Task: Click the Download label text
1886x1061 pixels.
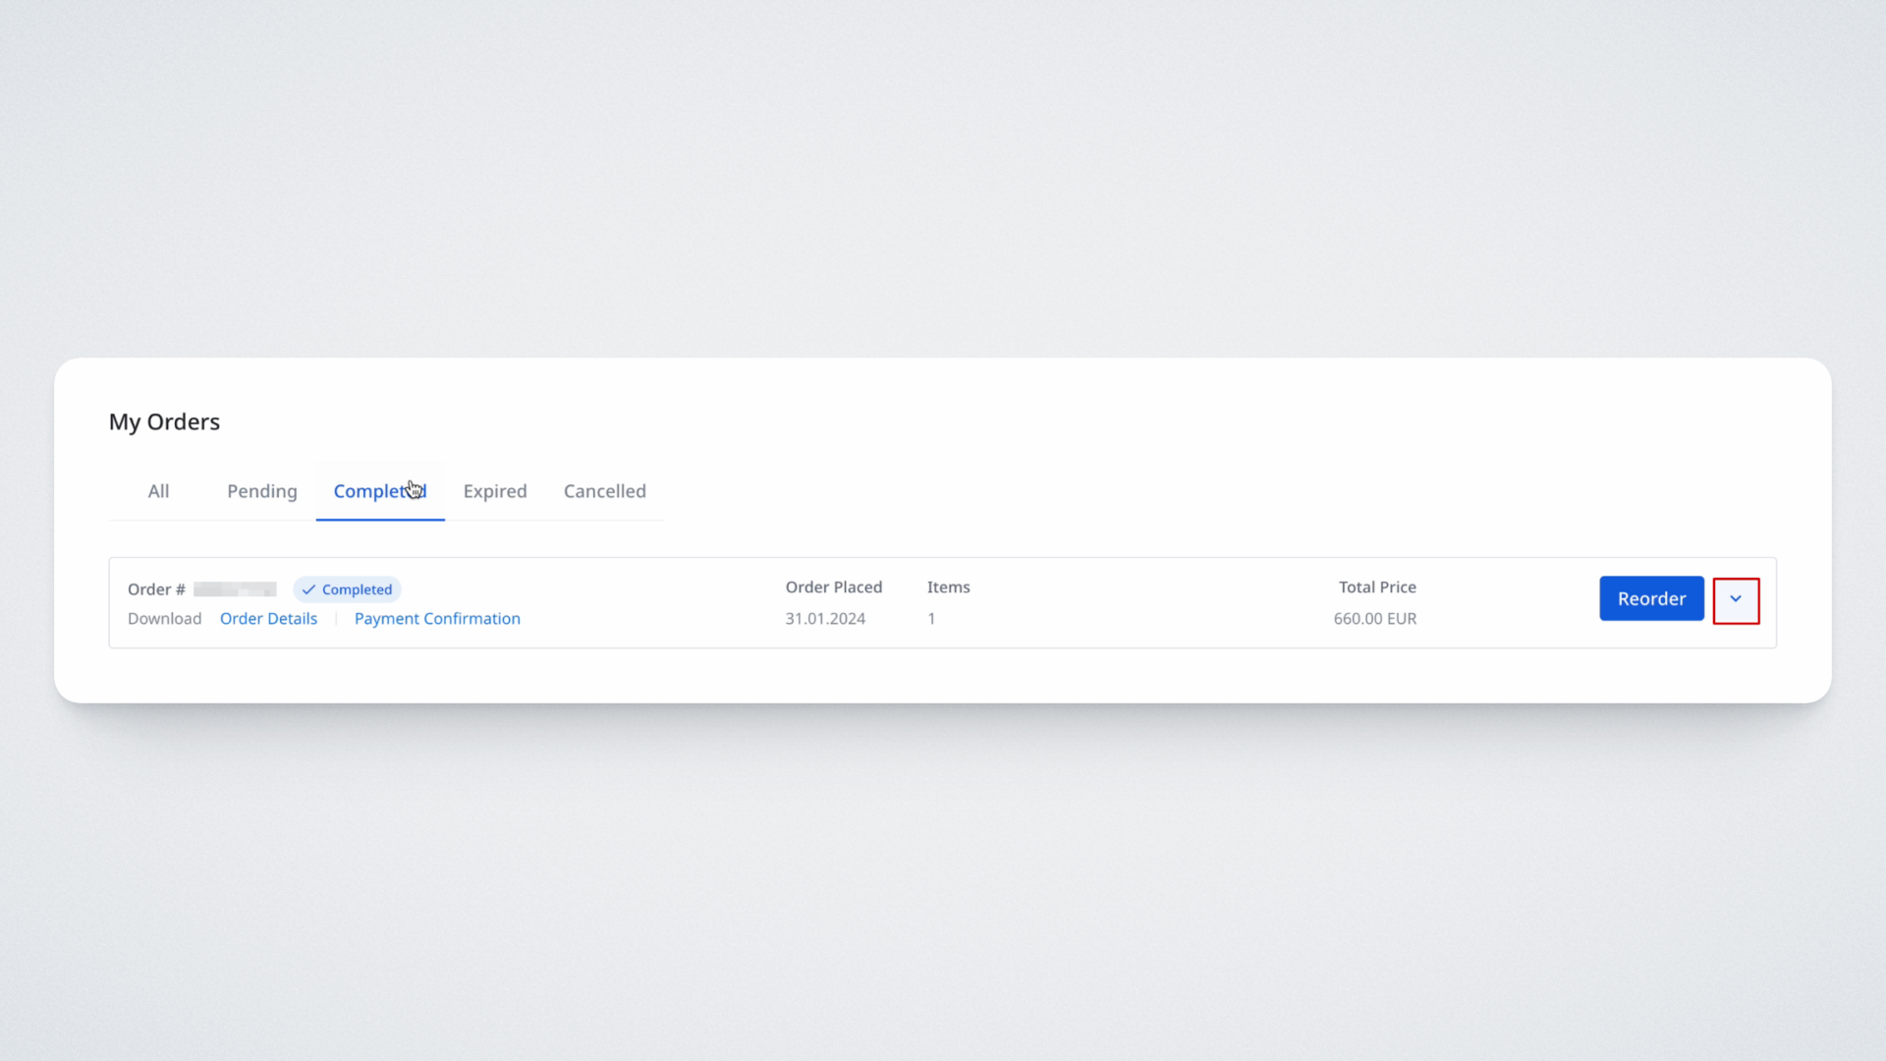Action: click(164, 619)
